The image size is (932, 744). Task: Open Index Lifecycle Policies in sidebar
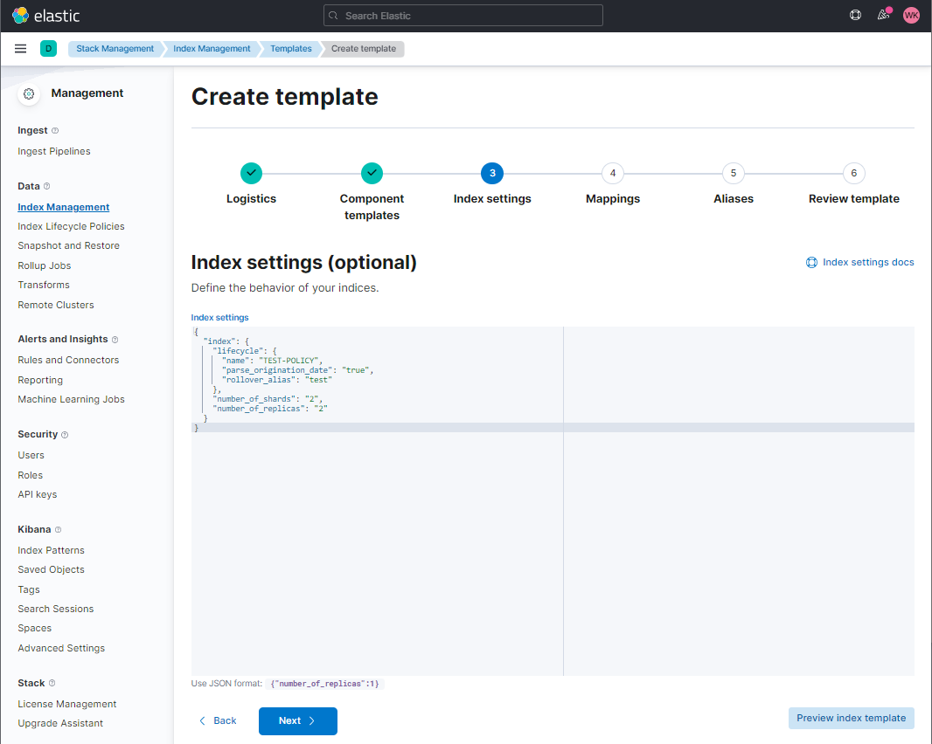point(71,226)
